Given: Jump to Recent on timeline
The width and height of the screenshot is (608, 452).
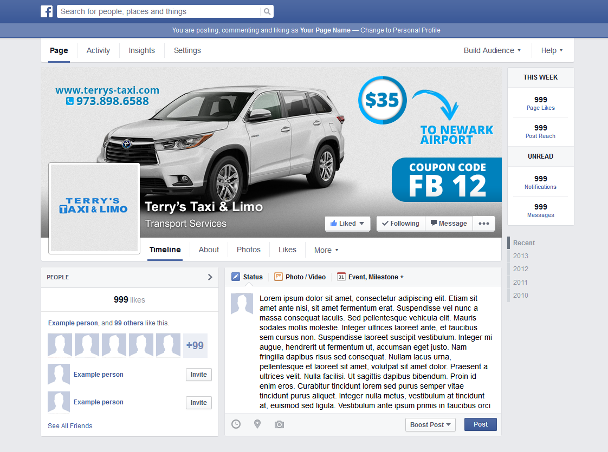Looking at the screenshot, I should pyautogui.click(x=524, y=243).
